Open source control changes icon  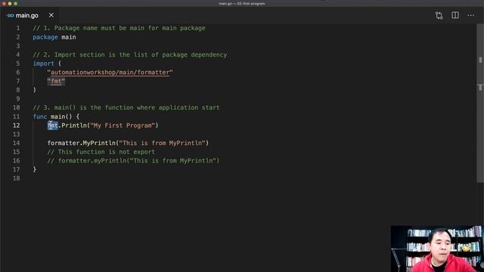439,15
